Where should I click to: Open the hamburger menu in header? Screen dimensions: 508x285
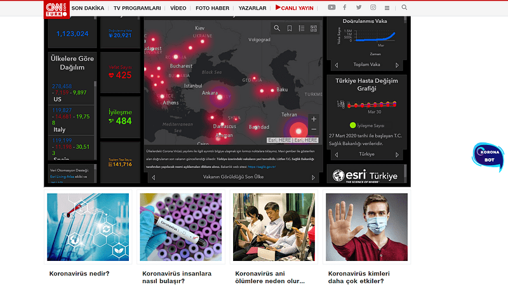387,8
